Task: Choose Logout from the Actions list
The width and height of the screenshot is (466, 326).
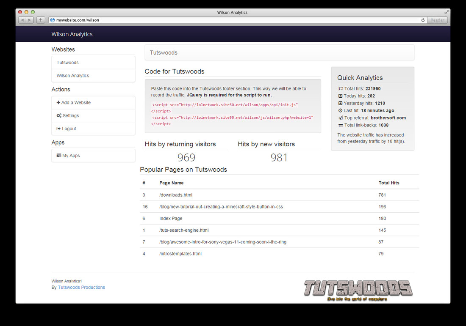Action: pyautogui.click(x=93, y=129)
